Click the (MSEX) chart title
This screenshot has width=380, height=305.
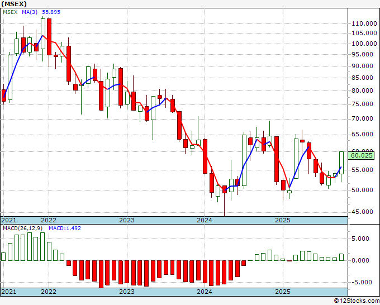click(x=14, y=4)
